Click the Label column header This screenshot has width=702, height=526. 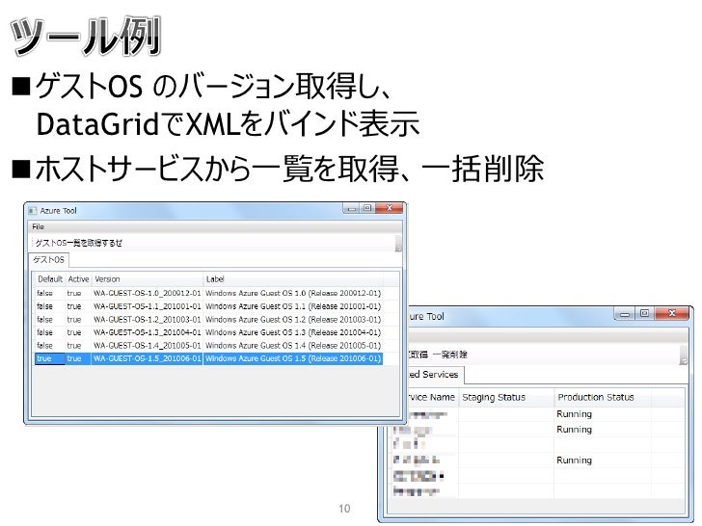click(293, 279)
